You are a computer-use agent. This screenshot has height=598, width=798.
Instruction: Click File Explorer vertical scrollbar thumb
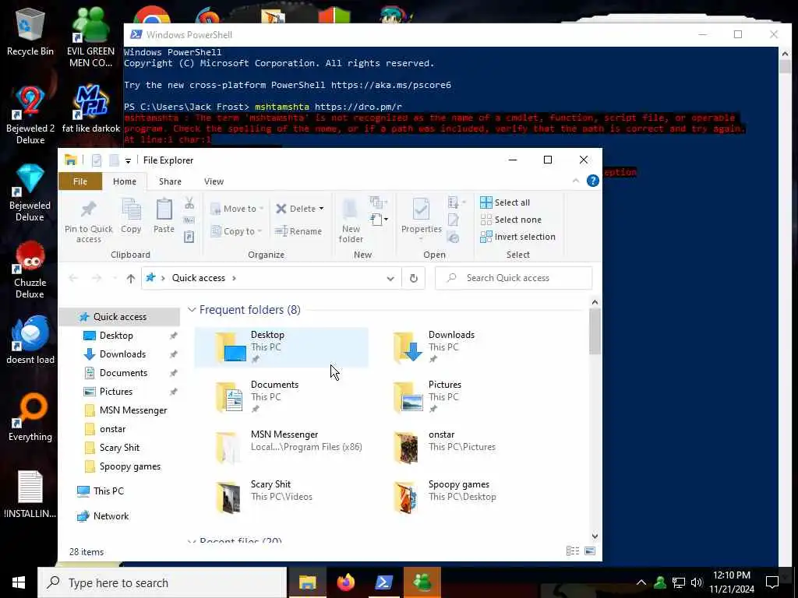(595, 332)
